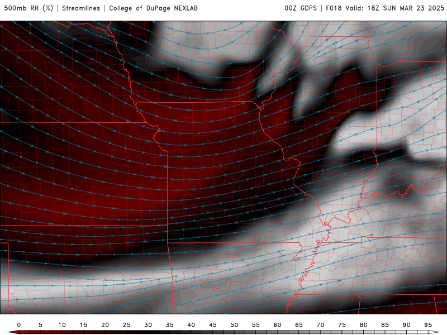Viewport: 447px width, 335px height.
Task: Click the "18Z SUN MAR 23 2025" valid time
Action: coord(406,8)
